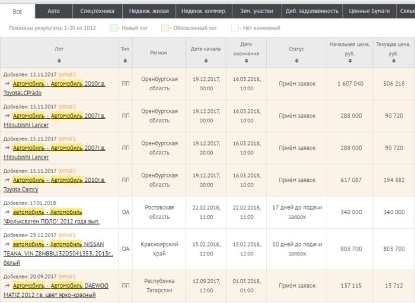415x303 pixels.
Task: Click the arrow icon beside Toyota Camry lot
Action: pyautogui.click(x=7, y=180)
